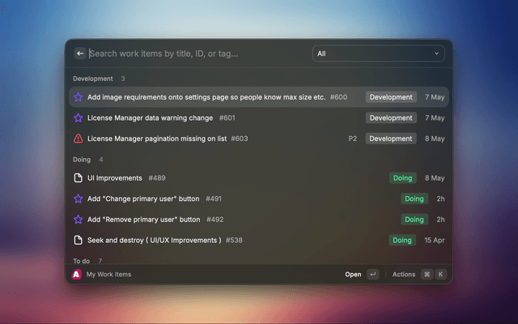The width and height of the screenshot is (518, 324).
Task: Click the #538 ID text
Action: click(234, 240)
